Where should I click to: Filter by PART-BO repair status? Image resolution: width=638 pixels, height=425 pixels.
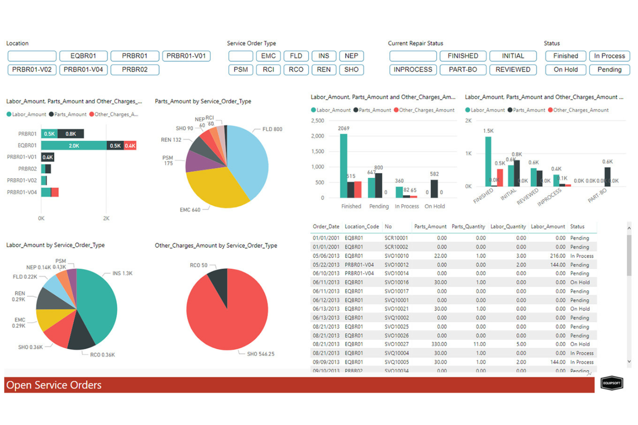coord(463,69)
